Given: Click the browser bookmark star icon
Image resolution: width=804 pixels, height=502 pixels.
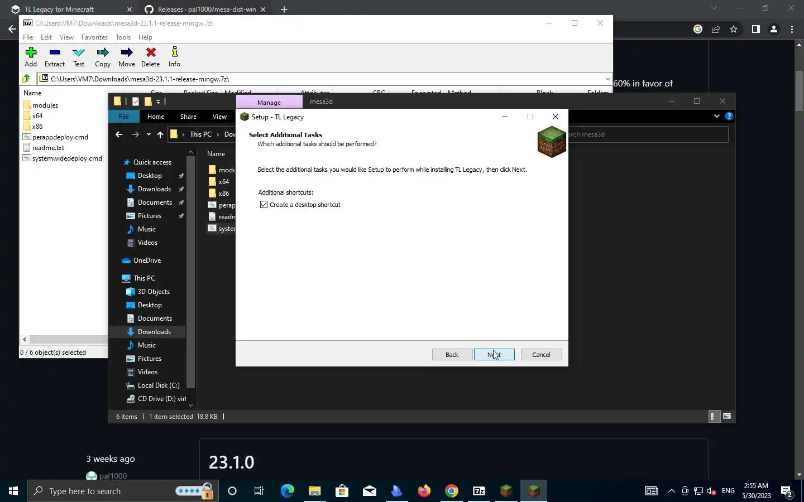Looking at the screenshot, I should pyautogui.click(x=734, y=29).
